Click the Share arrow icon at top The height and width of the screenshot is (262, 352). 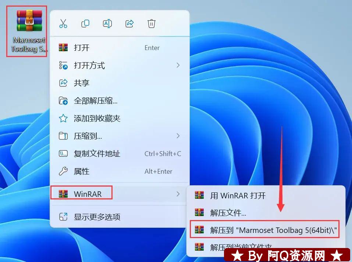pyautogui.click(x=129, y=24)
